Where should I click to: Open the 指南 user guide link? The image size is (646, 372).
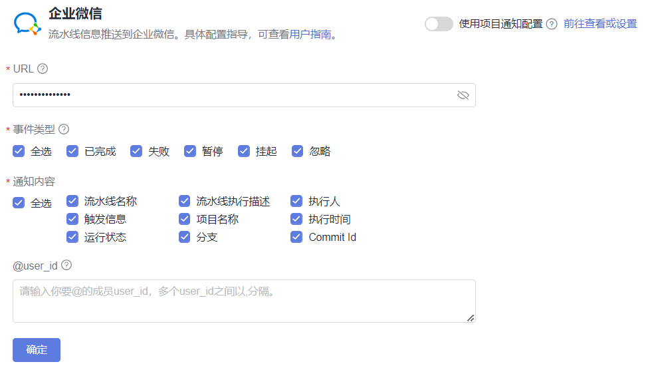[x=320, y=34]
